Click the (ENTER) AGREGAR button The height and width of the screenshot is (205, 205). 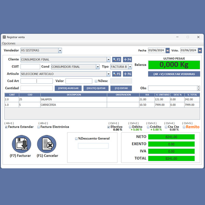click(x=68, y=88)
